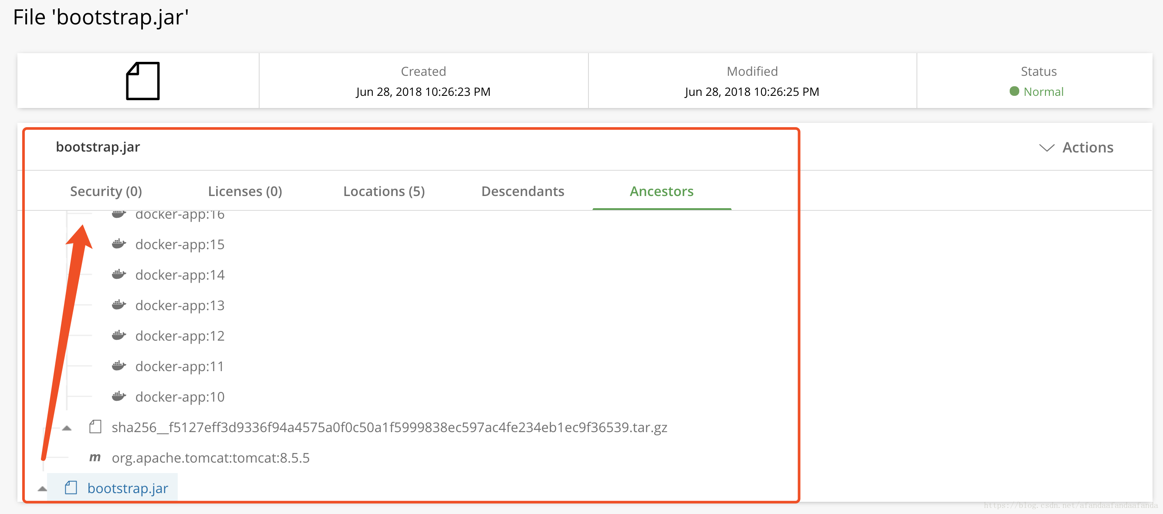The width and height of the screenshot is (1163, 514).
Task: Click file icon beside sha256 tar.gz entry
Action: 95,427
